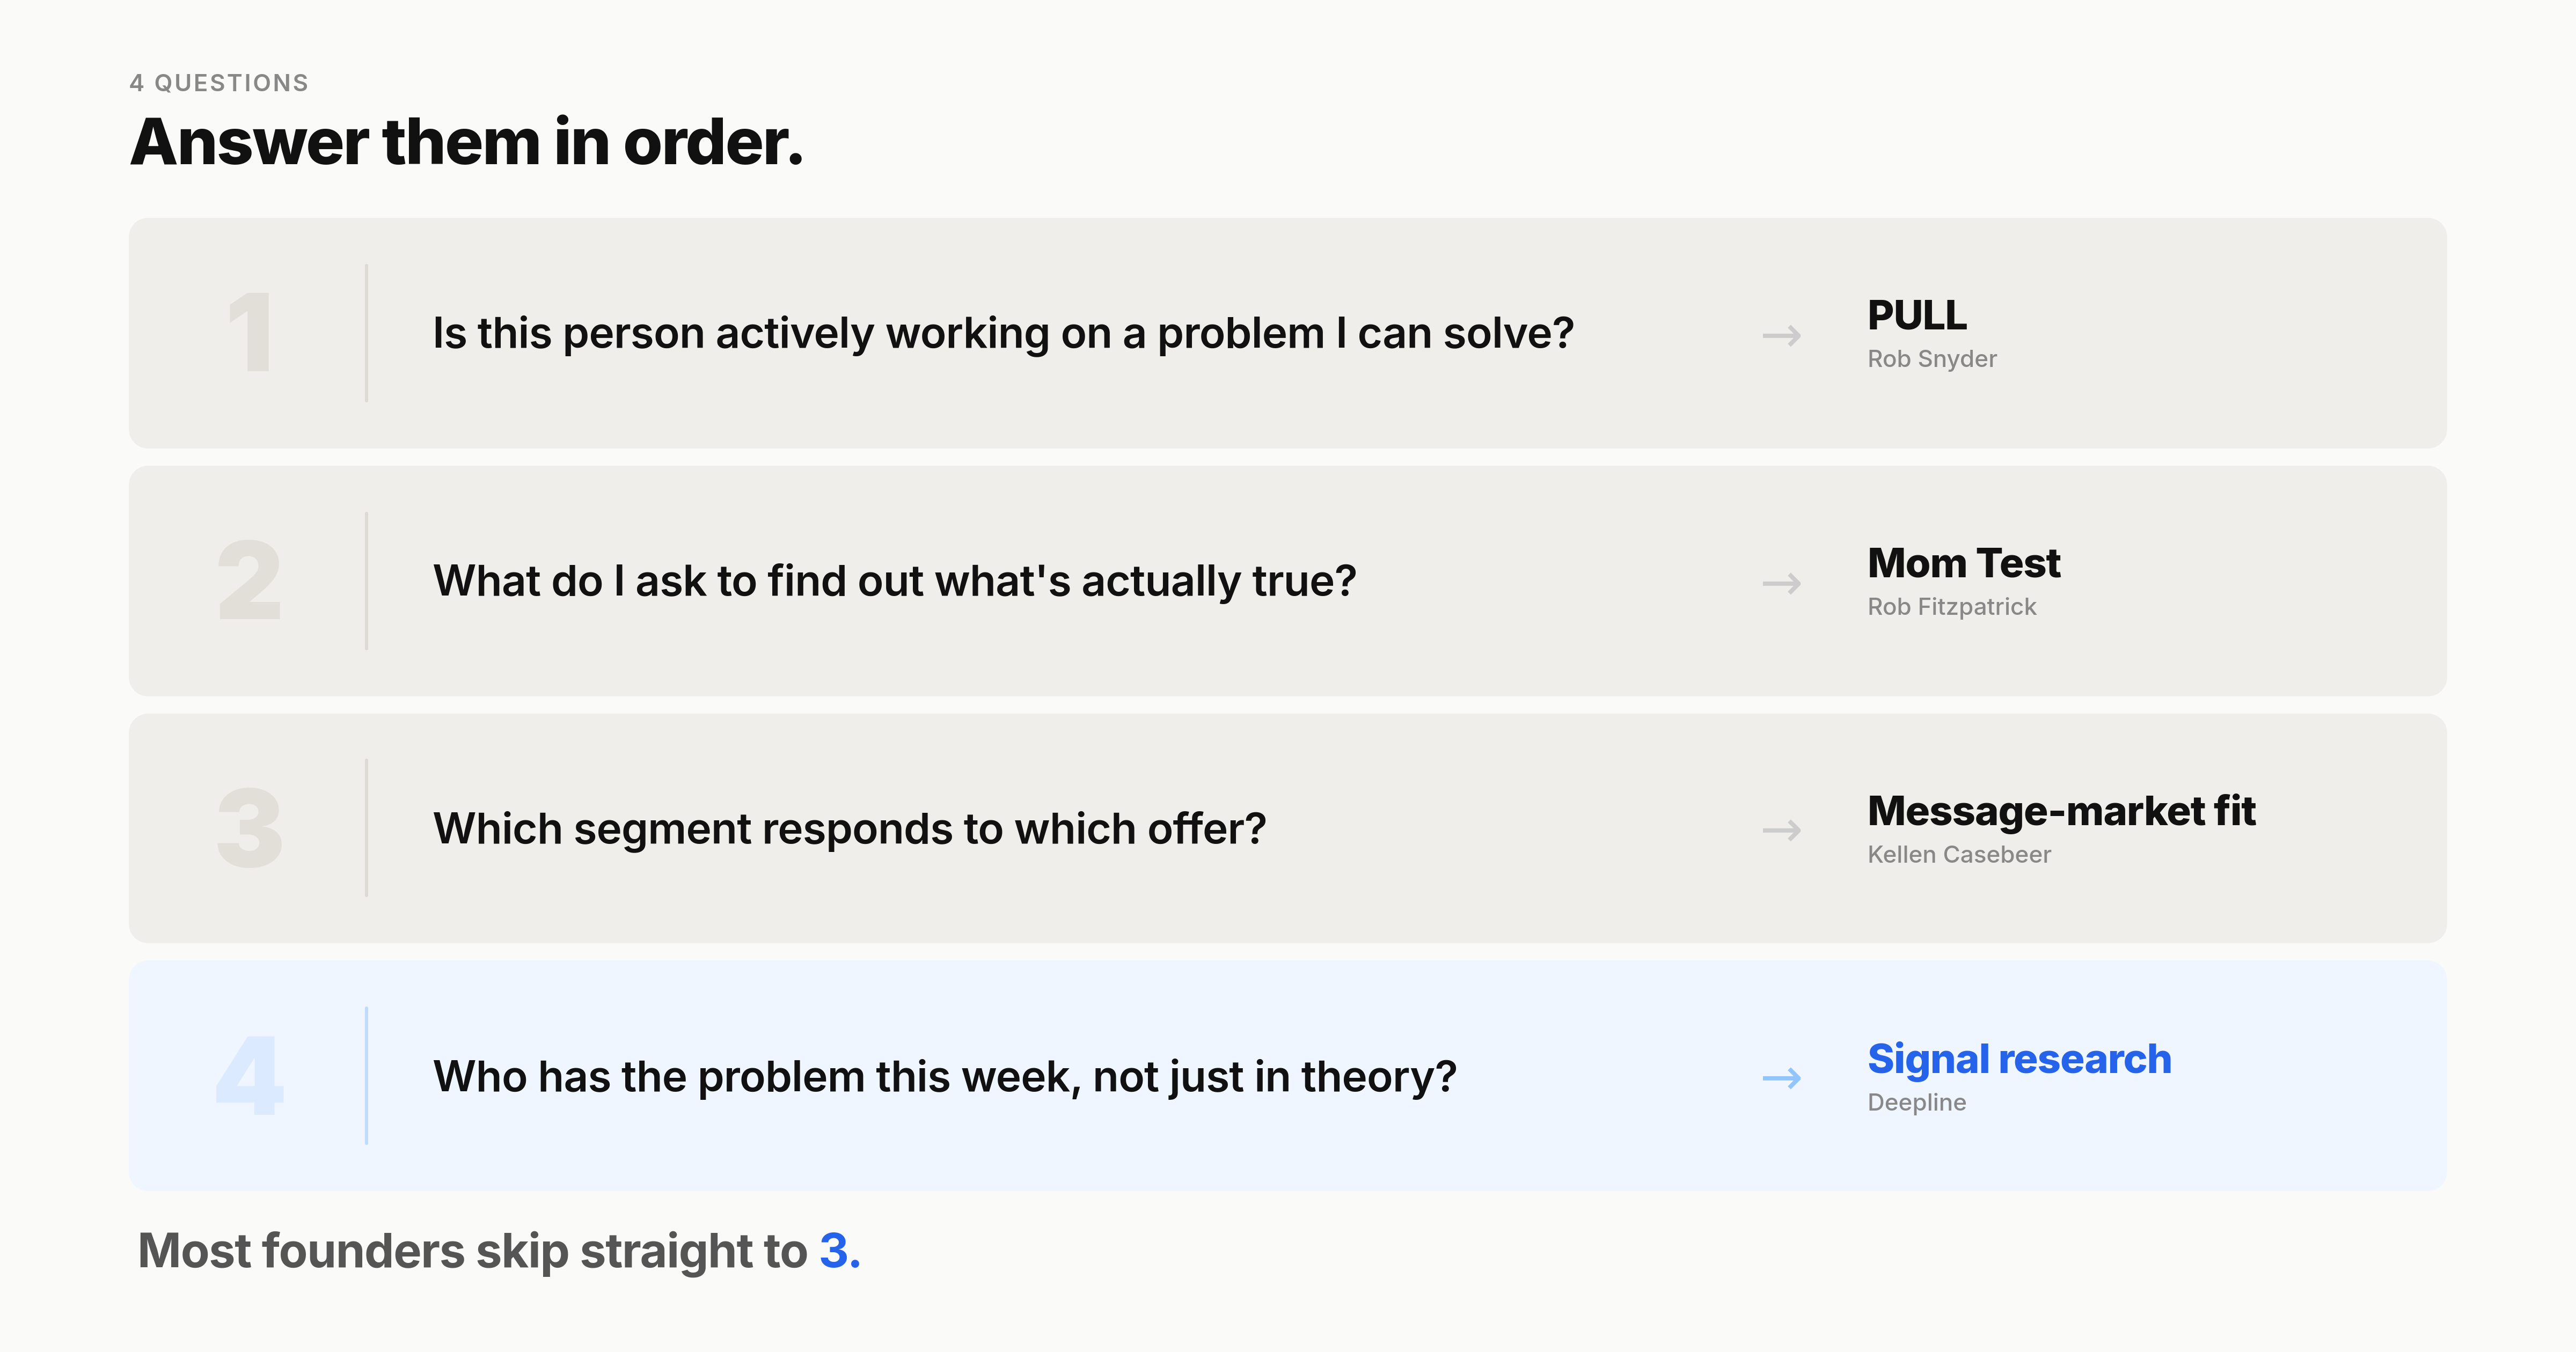The width and height of the screenshot is (2576, 1352).
Task: Select the light blue number 4
Action: 250,1076
